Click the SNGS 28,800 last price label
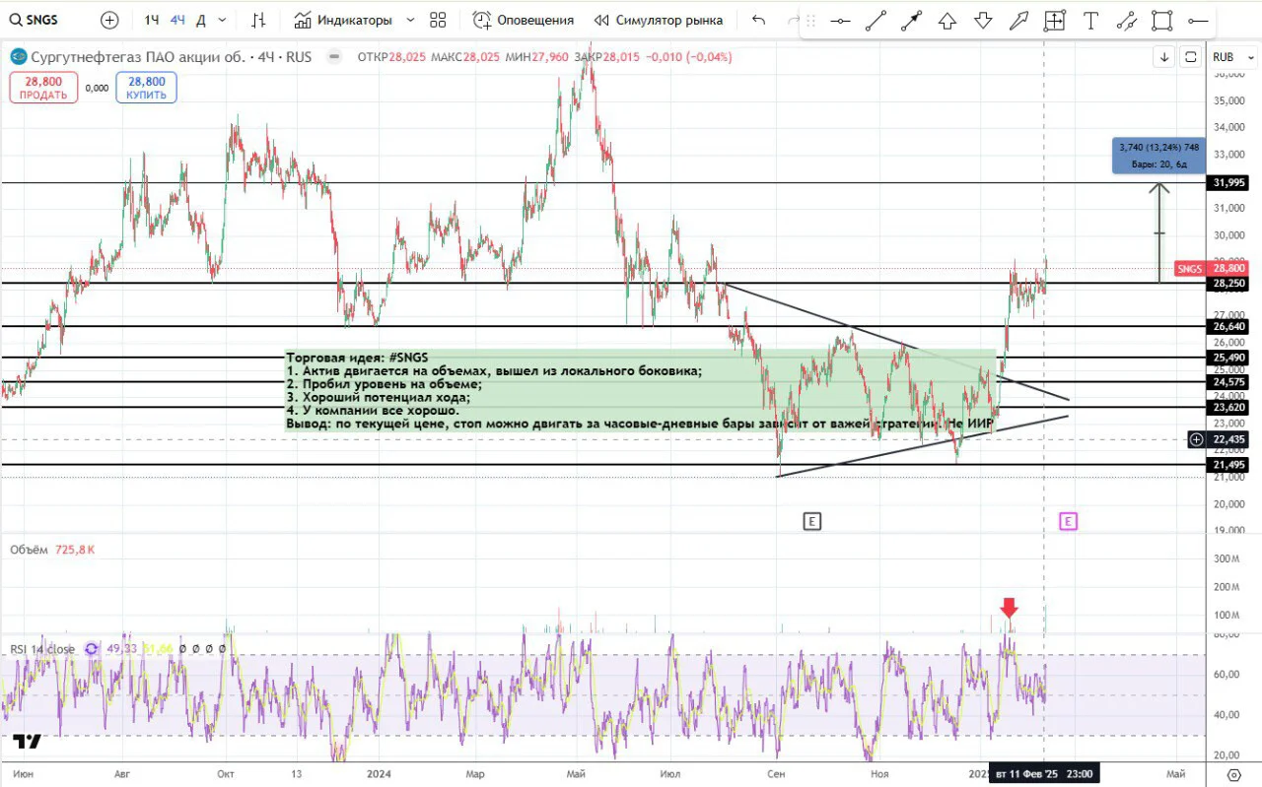Image resolution: width=1262 pixels, height=787 pixels. (1213, 269)
